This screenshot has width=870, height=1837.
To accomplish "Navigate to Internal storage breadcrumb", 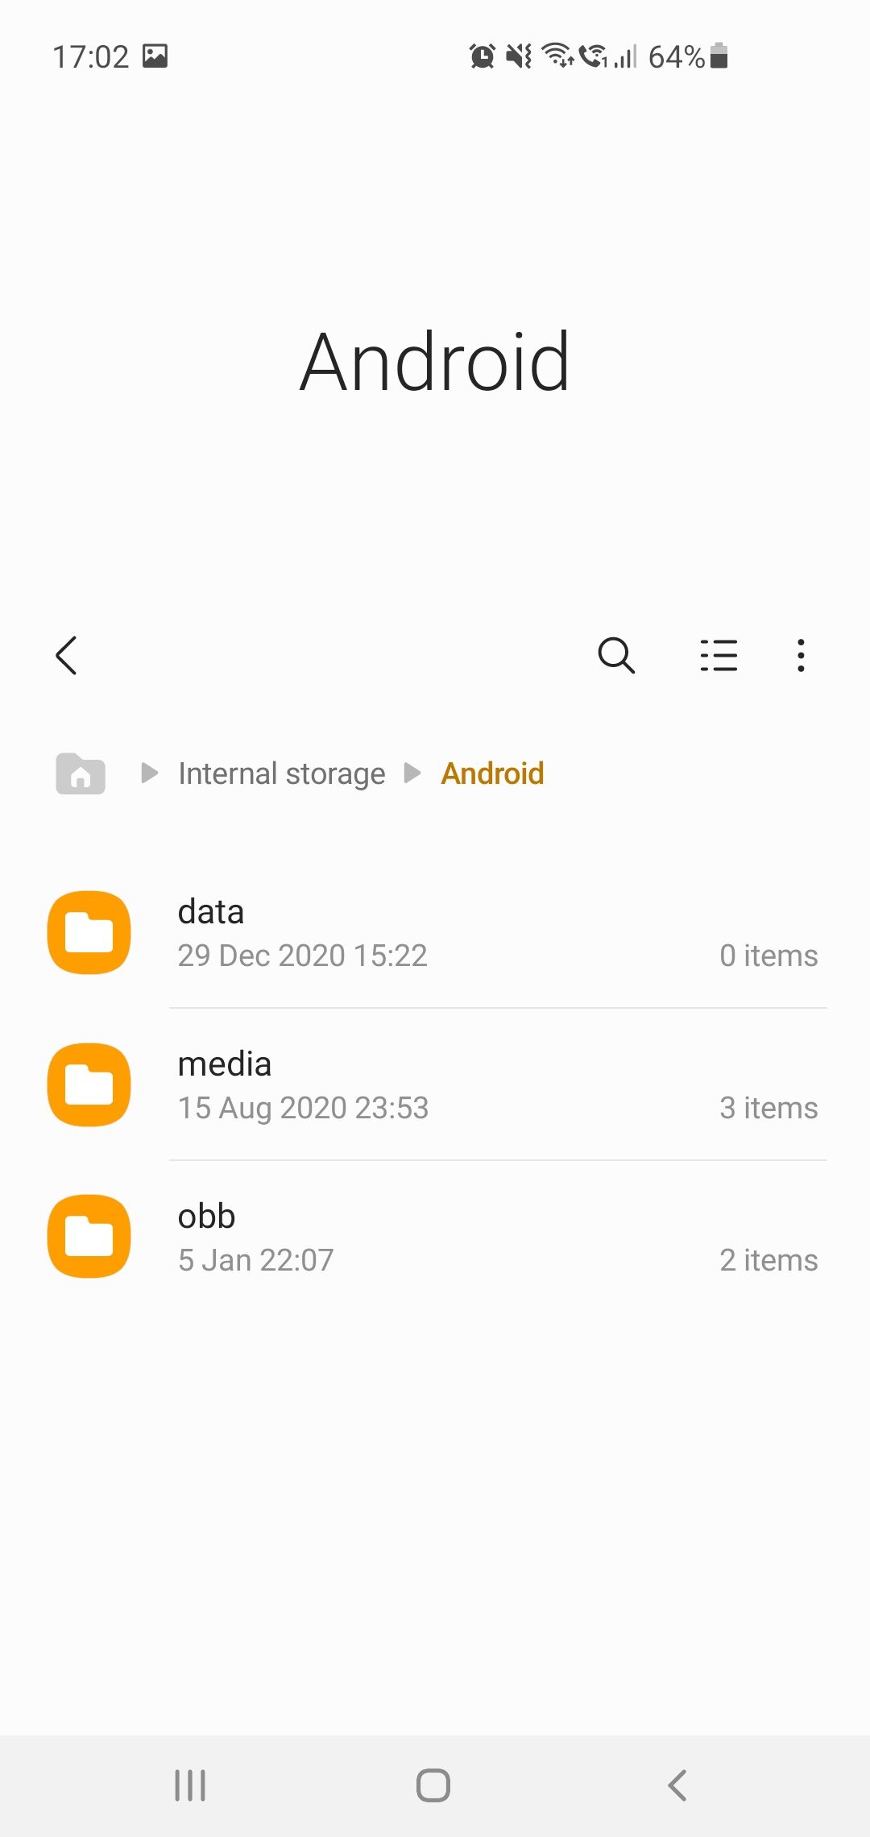I will tap(282, 773).
